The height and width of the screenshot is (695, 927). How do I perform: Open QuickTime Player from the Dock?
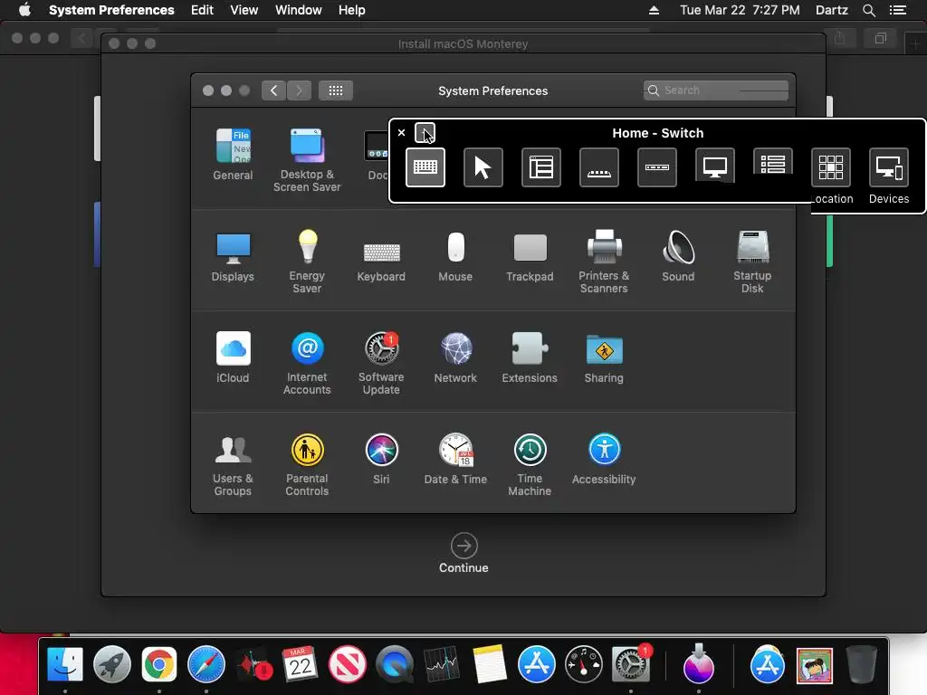395,664
